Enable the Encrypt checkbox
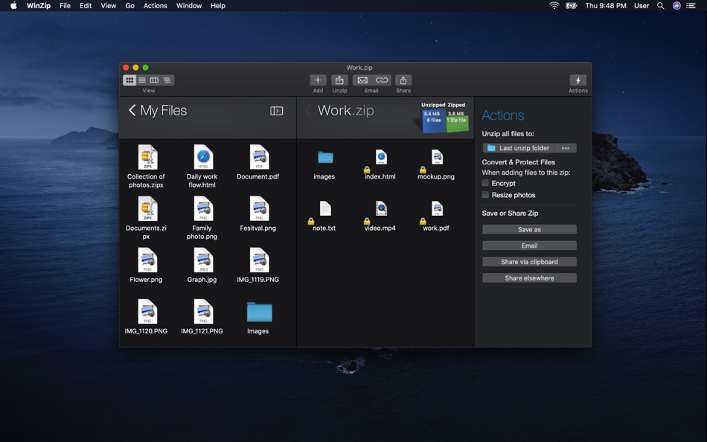Screen dimensions: 707x442 tap(486, 183)
